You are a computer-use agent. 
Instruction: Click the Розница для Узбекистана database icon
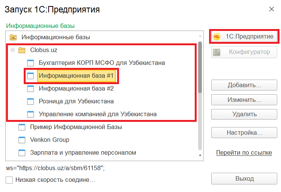tap(31, 101)
